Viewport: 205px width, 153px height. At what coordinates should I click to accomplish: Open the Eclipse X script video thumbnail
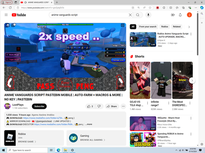click(143, 40)
